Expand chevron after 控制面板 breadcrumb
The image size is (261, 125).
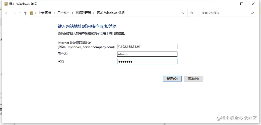coord(54,13)
